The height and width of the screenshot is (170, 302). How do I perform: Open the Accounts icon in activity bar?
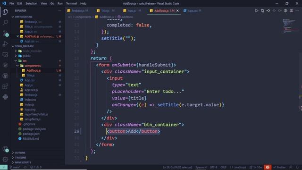5,149
